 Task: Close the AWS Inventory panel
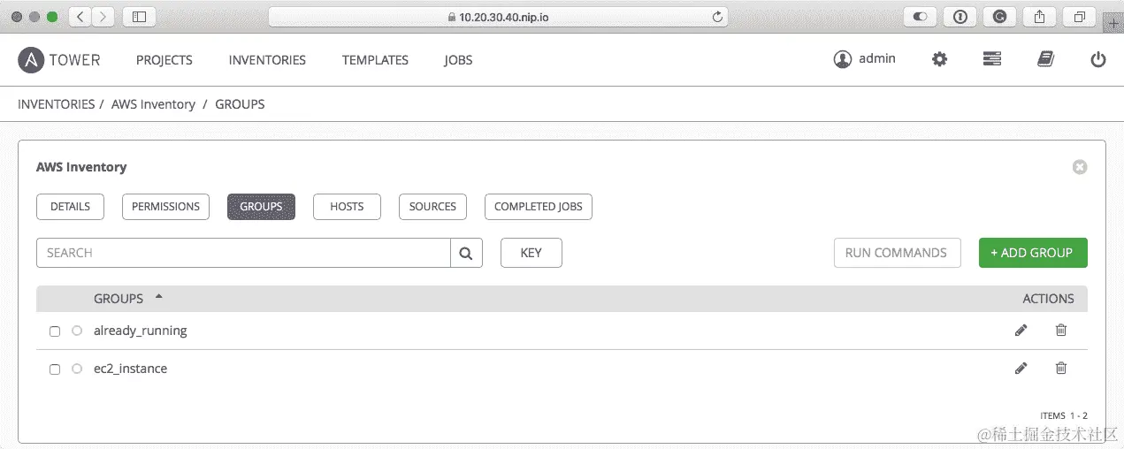pos(1080,167)
